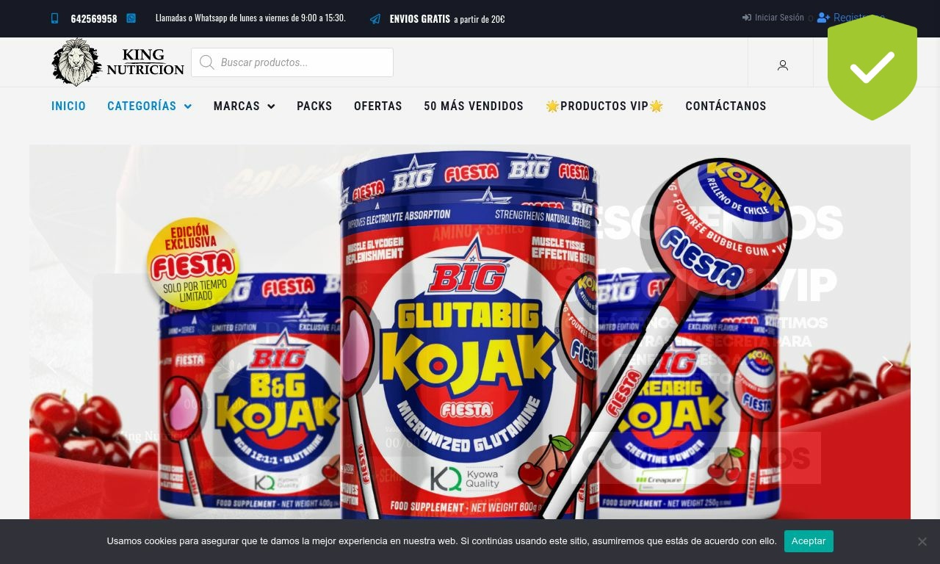The image size is (940, 564).
Task: Click the Buscar productos search field
Action: tap(292, 62)
